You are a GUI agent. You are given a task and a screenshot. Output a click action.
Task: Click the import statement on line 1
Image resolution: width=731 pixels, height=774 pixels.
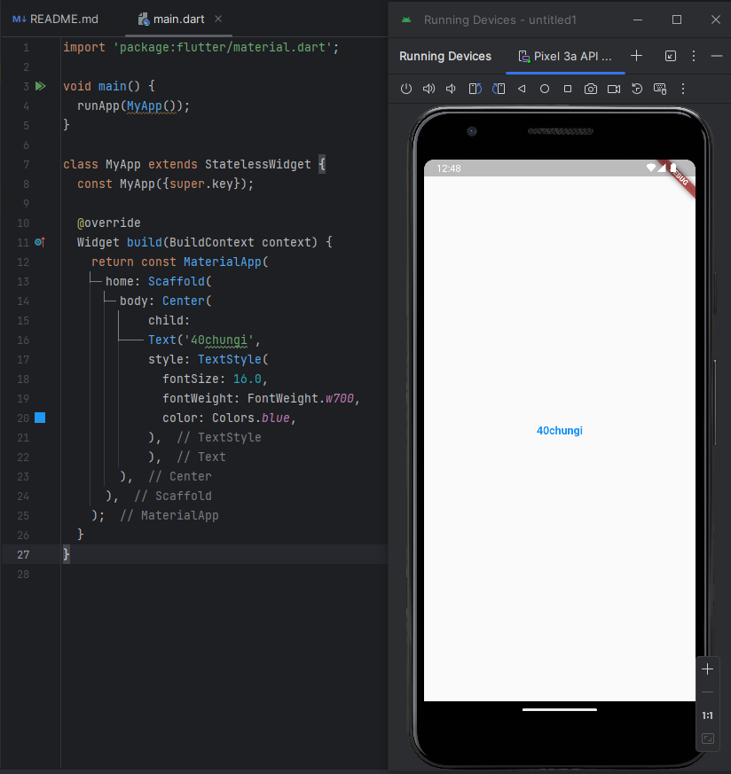coord(201,47)
